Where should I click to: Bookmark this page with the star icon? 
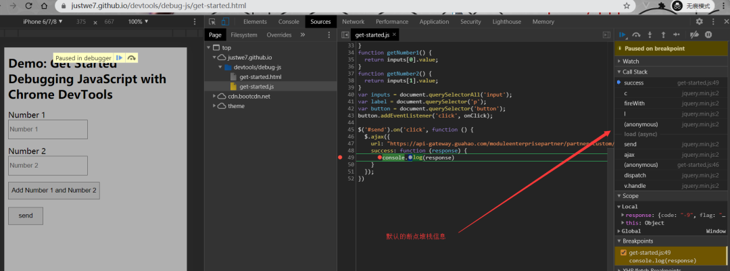pyautogui.click(x=627, y=5)
